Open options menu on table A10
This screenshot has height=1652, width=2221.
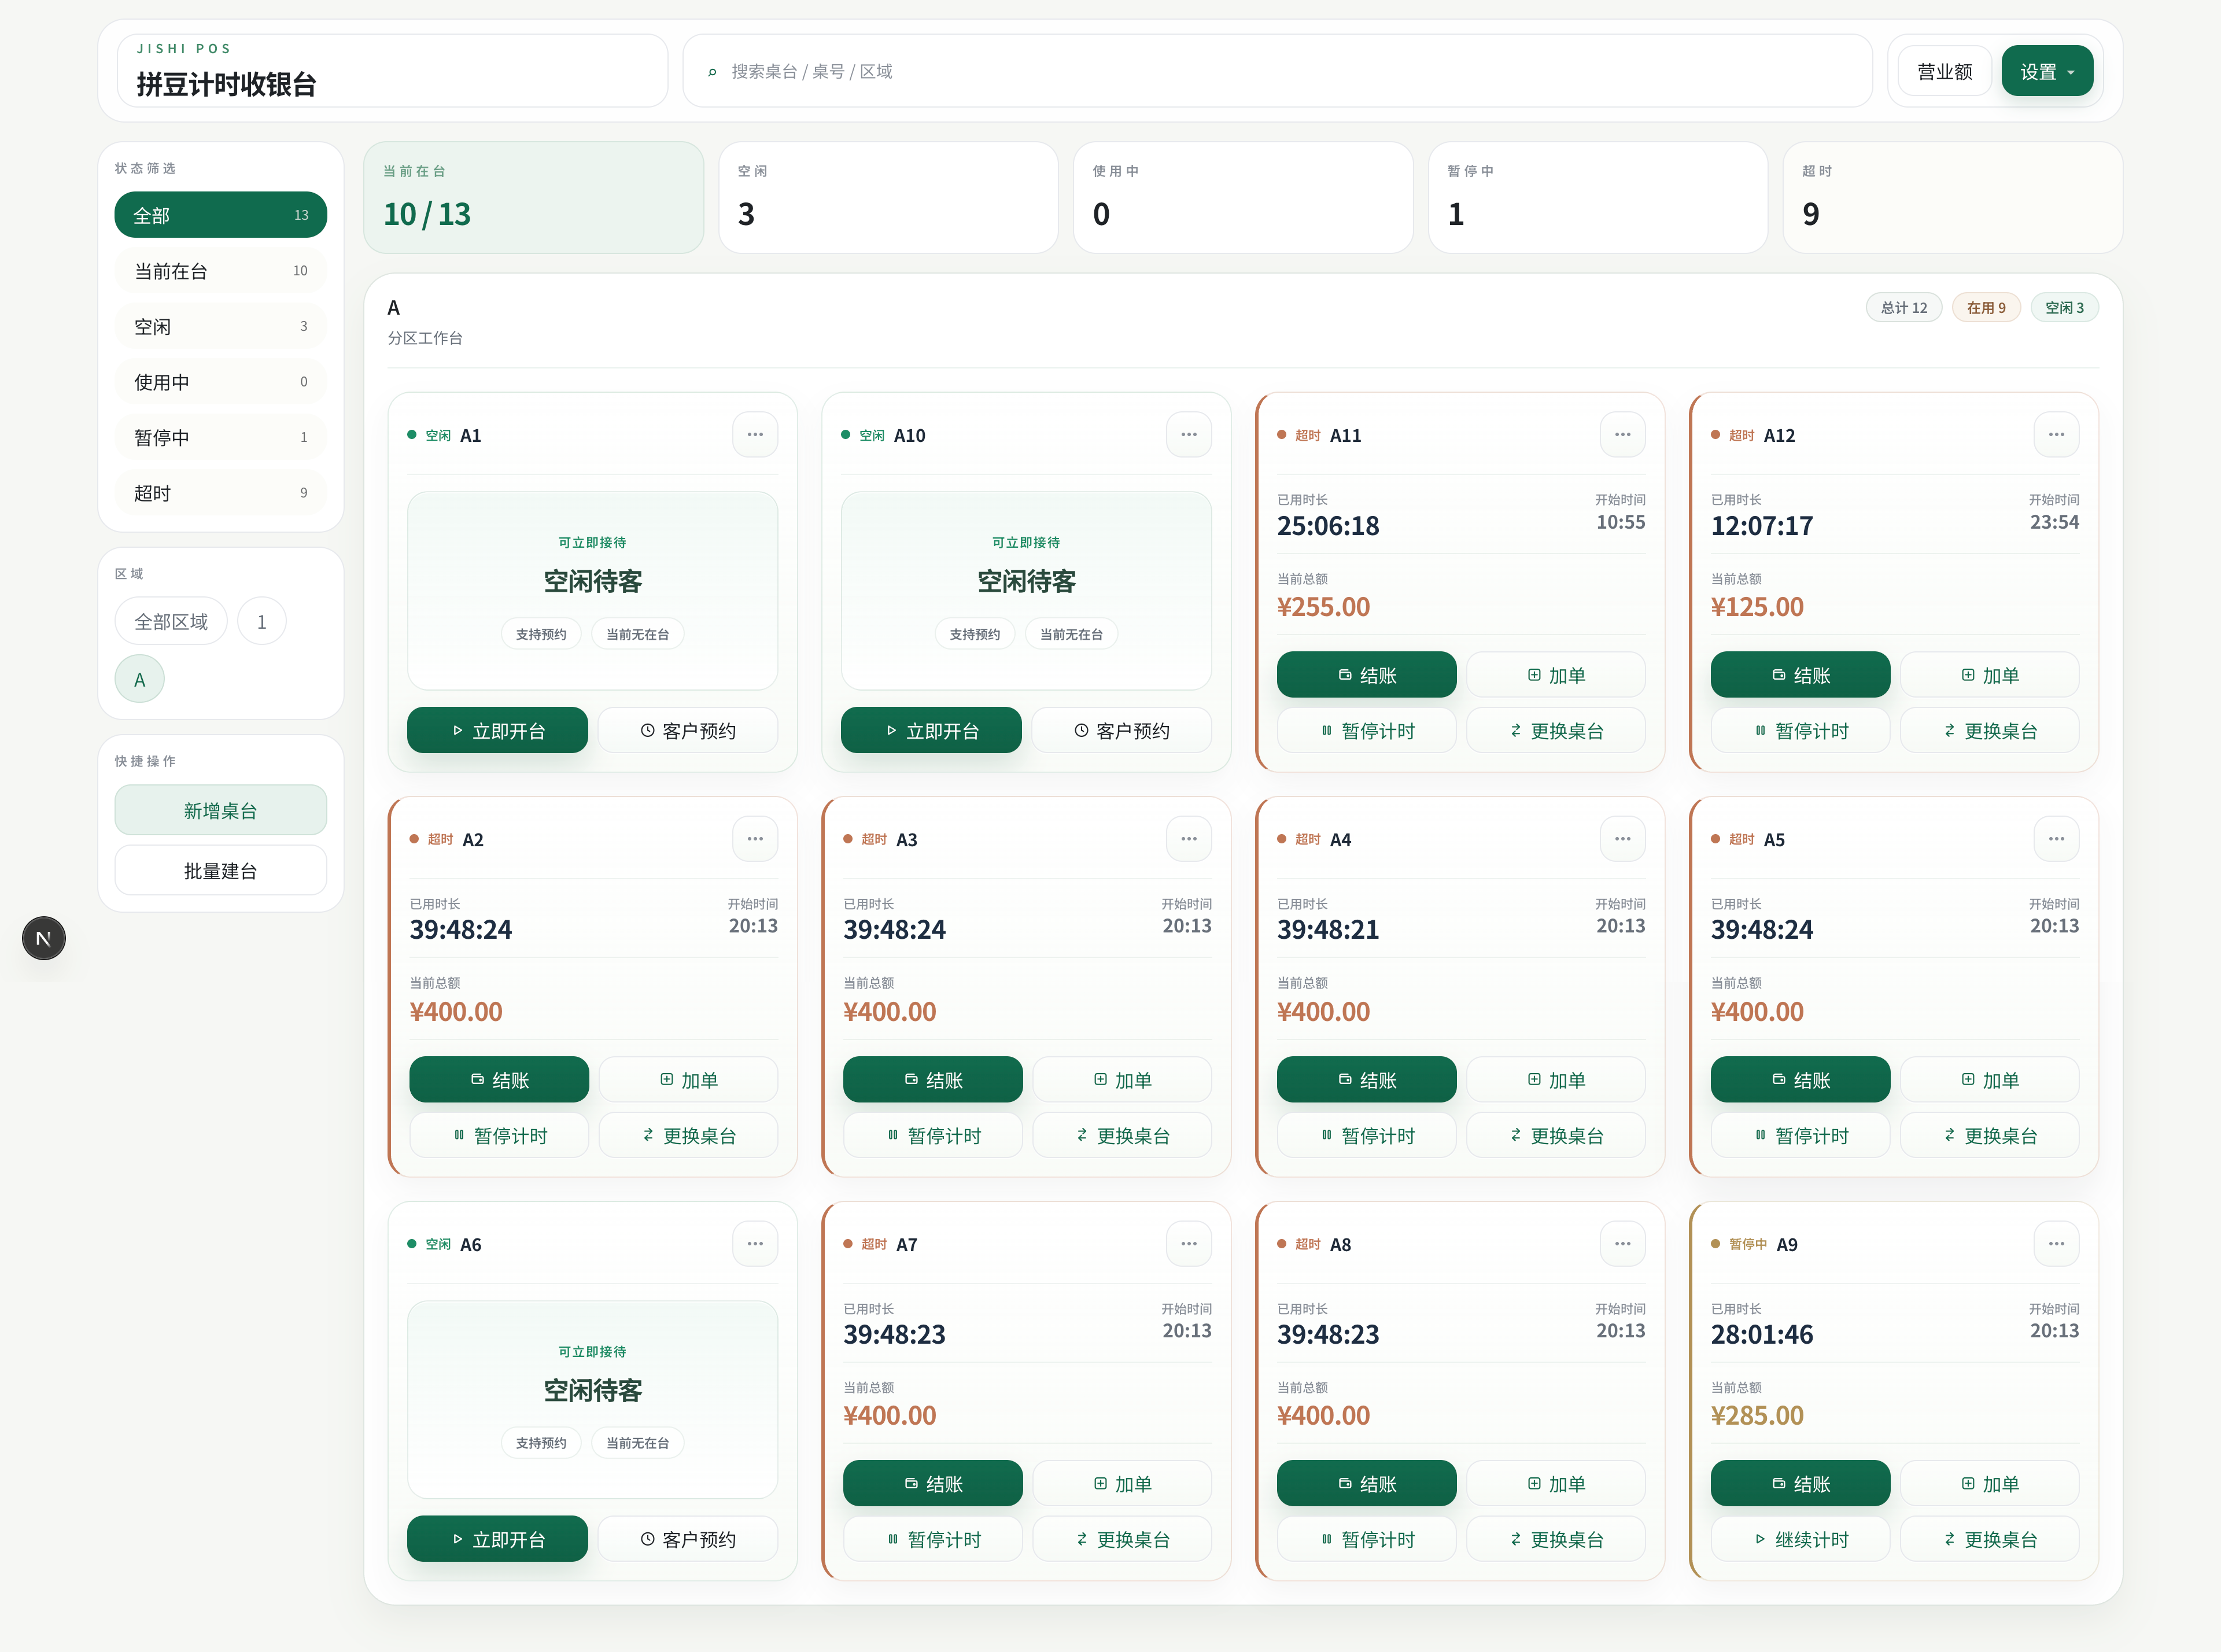point(1188,435)
